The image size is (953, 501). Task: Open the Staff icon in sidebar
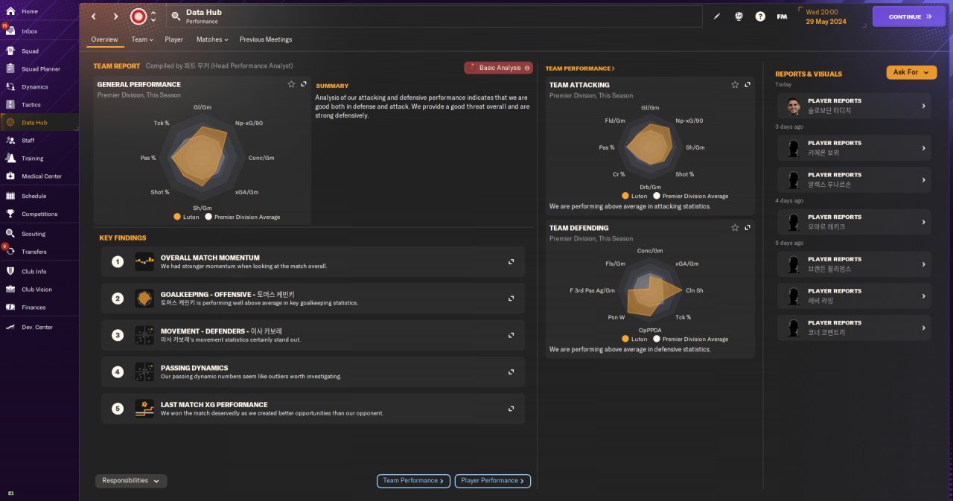[x=10, y=140]
